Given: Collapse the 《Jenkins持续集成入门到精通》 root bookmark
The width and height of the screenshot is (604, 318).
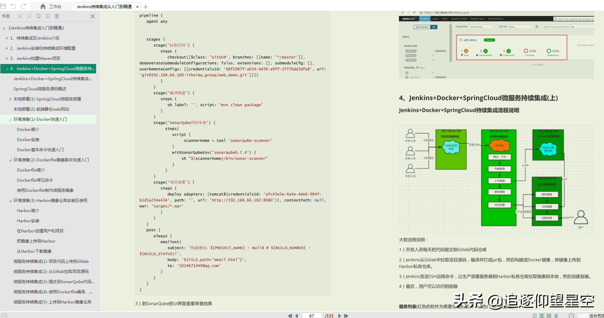Looking at the screenshot, I should point(4,28).
